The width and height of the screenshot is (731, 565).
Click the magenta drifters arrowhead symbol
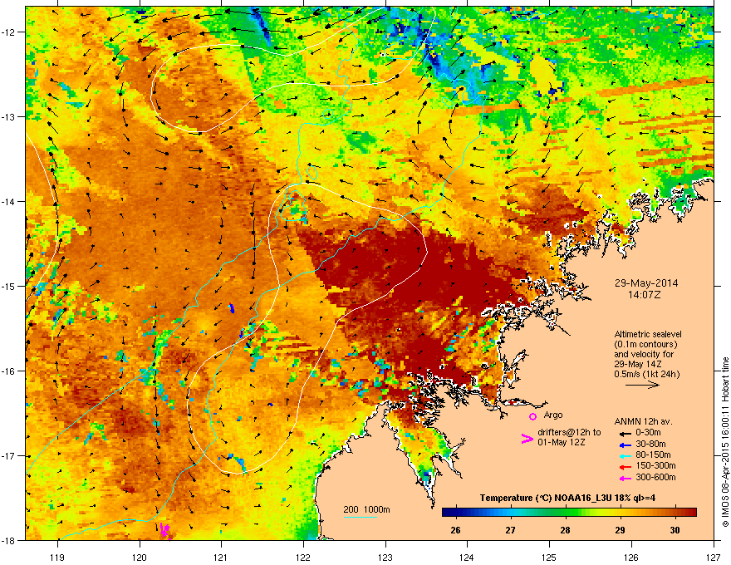click(x=527, y=439)
